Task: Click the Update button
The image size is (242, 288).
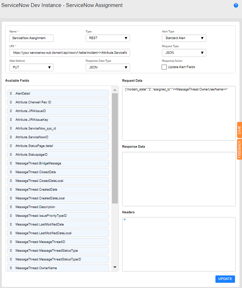Action: (225, 279)
